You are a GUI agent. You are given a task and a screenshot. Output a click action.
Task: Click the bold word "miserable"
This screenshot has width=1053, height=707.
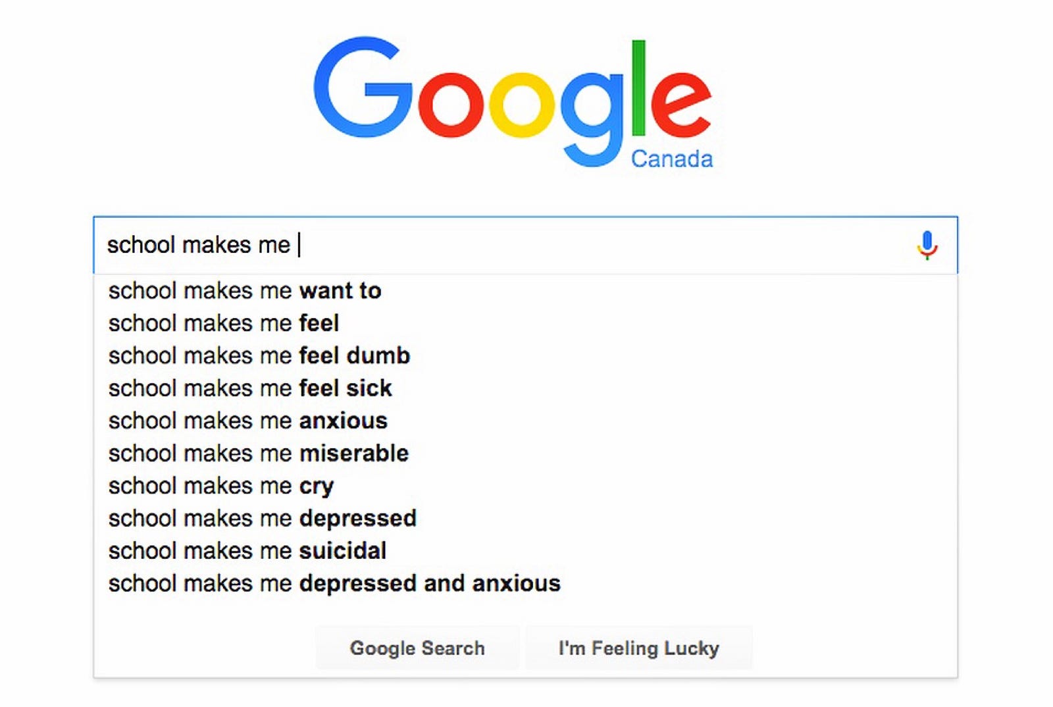354,454
